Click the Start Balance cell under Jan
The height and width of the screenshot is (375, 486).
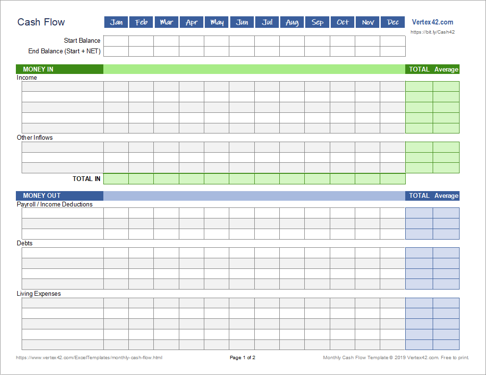[x=116, y=40]
